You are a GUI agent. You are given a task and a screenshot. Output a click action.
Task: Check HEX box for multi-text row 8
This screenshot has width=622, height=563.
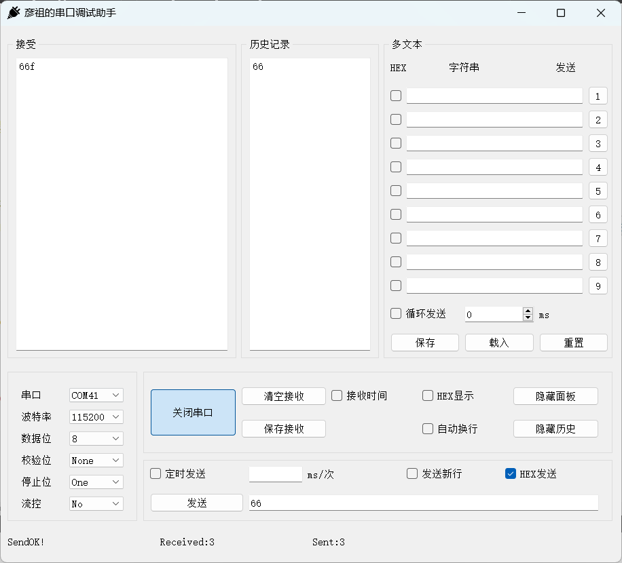[396, 263]
